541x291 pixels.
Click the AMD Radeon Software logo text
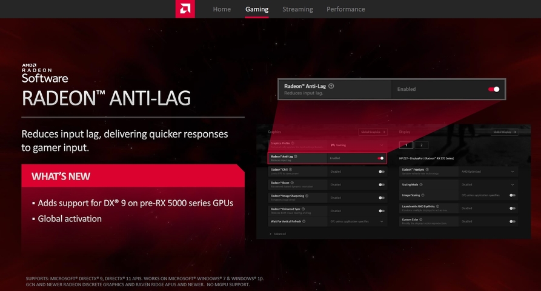pyautogui.click(x=45, y=73)
